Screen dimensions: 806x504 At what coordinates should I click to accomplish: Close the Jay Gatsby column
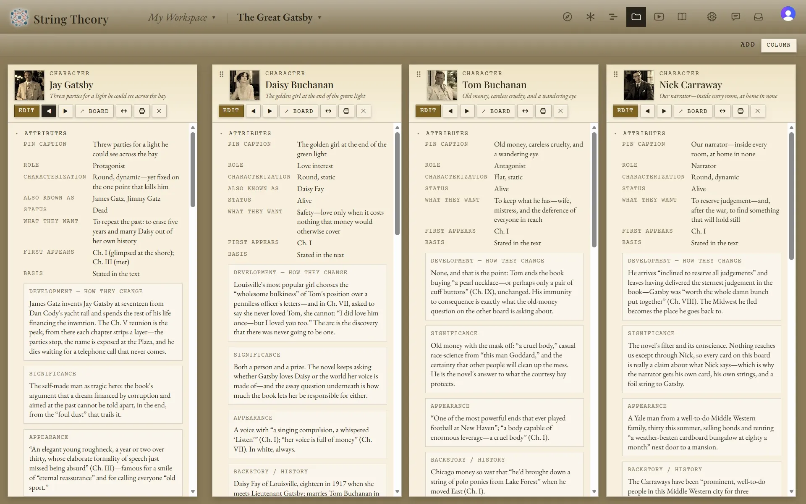coord(159,111)
